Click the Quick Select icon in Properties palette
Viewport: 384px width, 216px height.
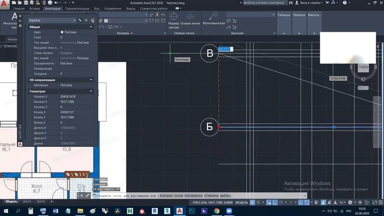[92, 20]
